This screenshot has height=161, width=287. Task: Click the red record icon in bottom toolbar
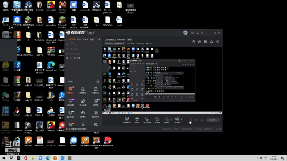190,120
